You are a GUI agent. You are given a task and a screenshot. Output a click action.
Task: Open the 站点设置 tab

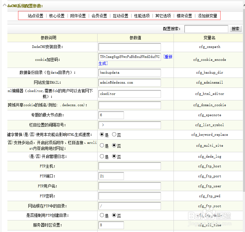(35, 16)
